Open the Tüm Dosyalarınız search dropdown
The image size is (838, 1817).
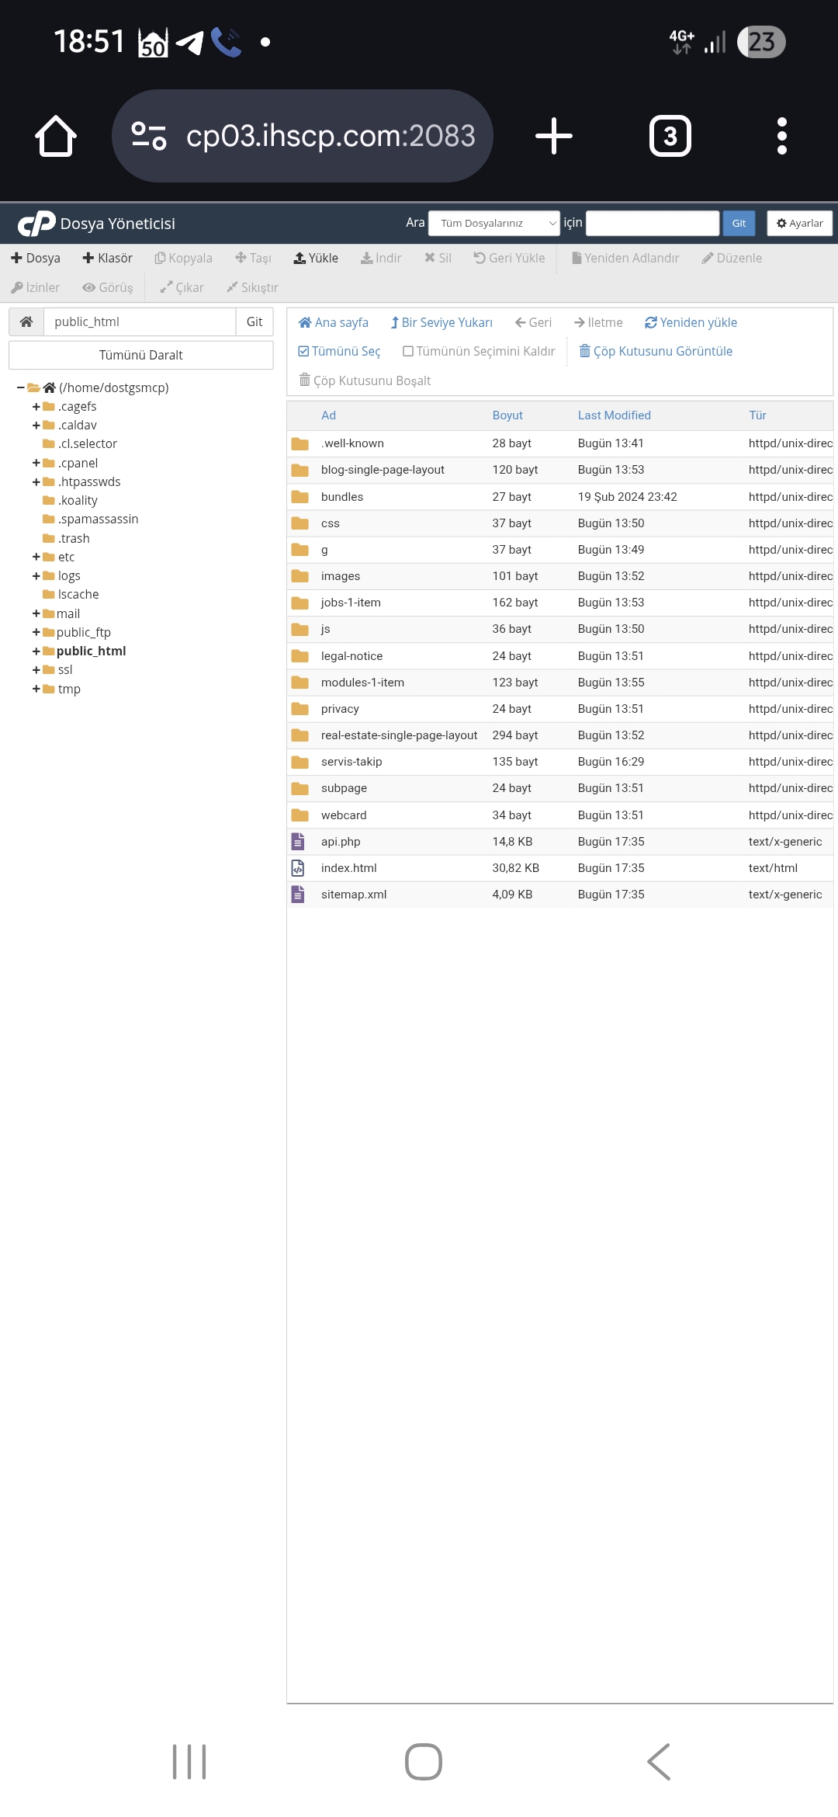493,223
